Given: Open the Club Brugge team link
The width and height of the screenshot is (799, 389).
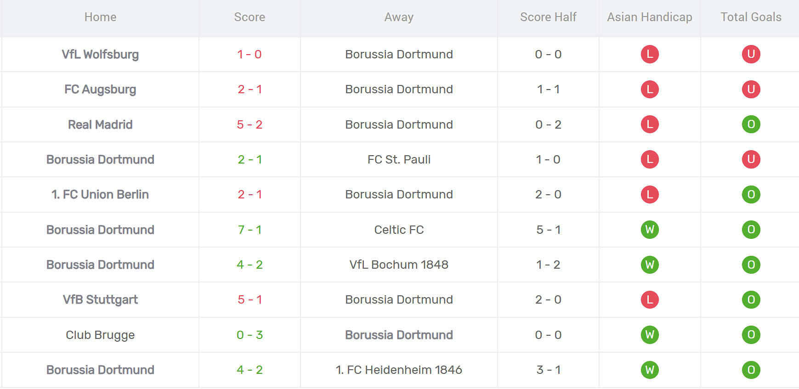Looking at the screenshot, I should coord(100,335).
